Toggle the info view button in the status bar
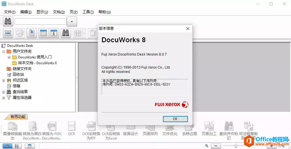The height and width of the screenshot is (149, 291). (x=30, y=146)
